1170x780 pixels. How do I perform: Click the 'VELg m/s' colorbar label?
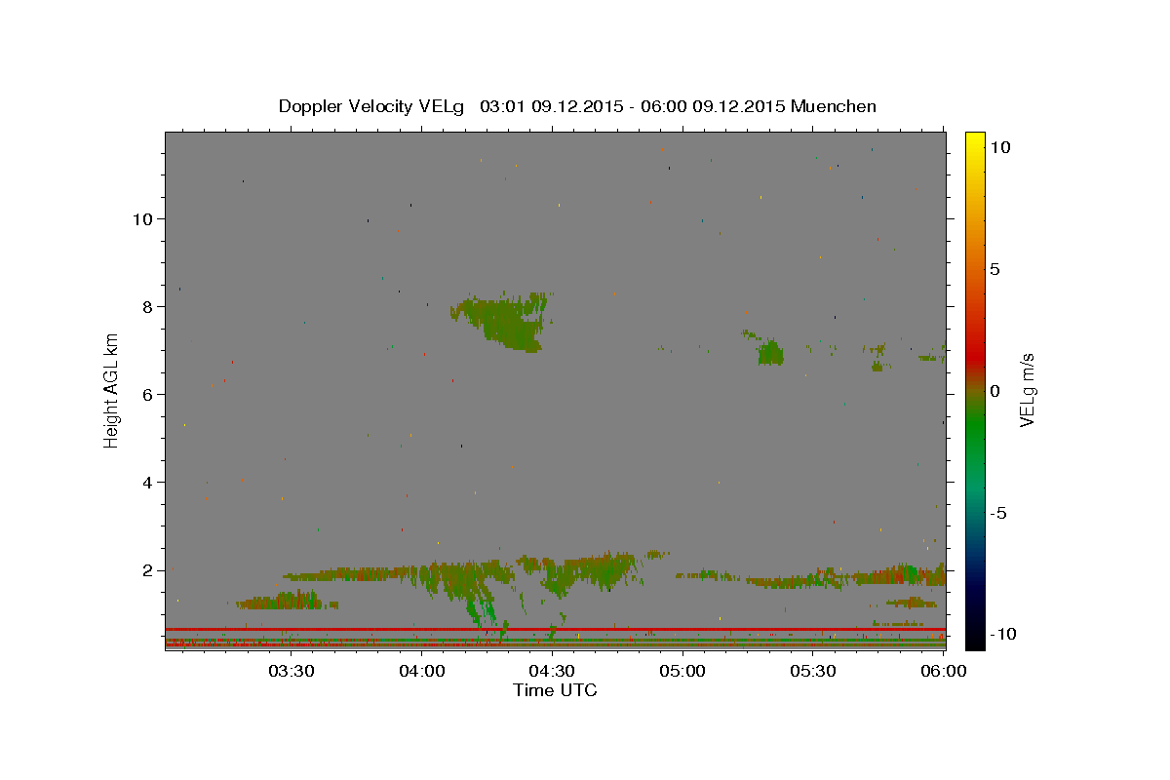1028,390
